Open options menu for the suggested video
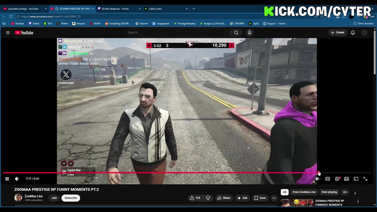The image size is (377, 212). tap(358, 201)
